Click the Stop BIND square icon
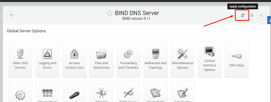 [x=252, y=15]
